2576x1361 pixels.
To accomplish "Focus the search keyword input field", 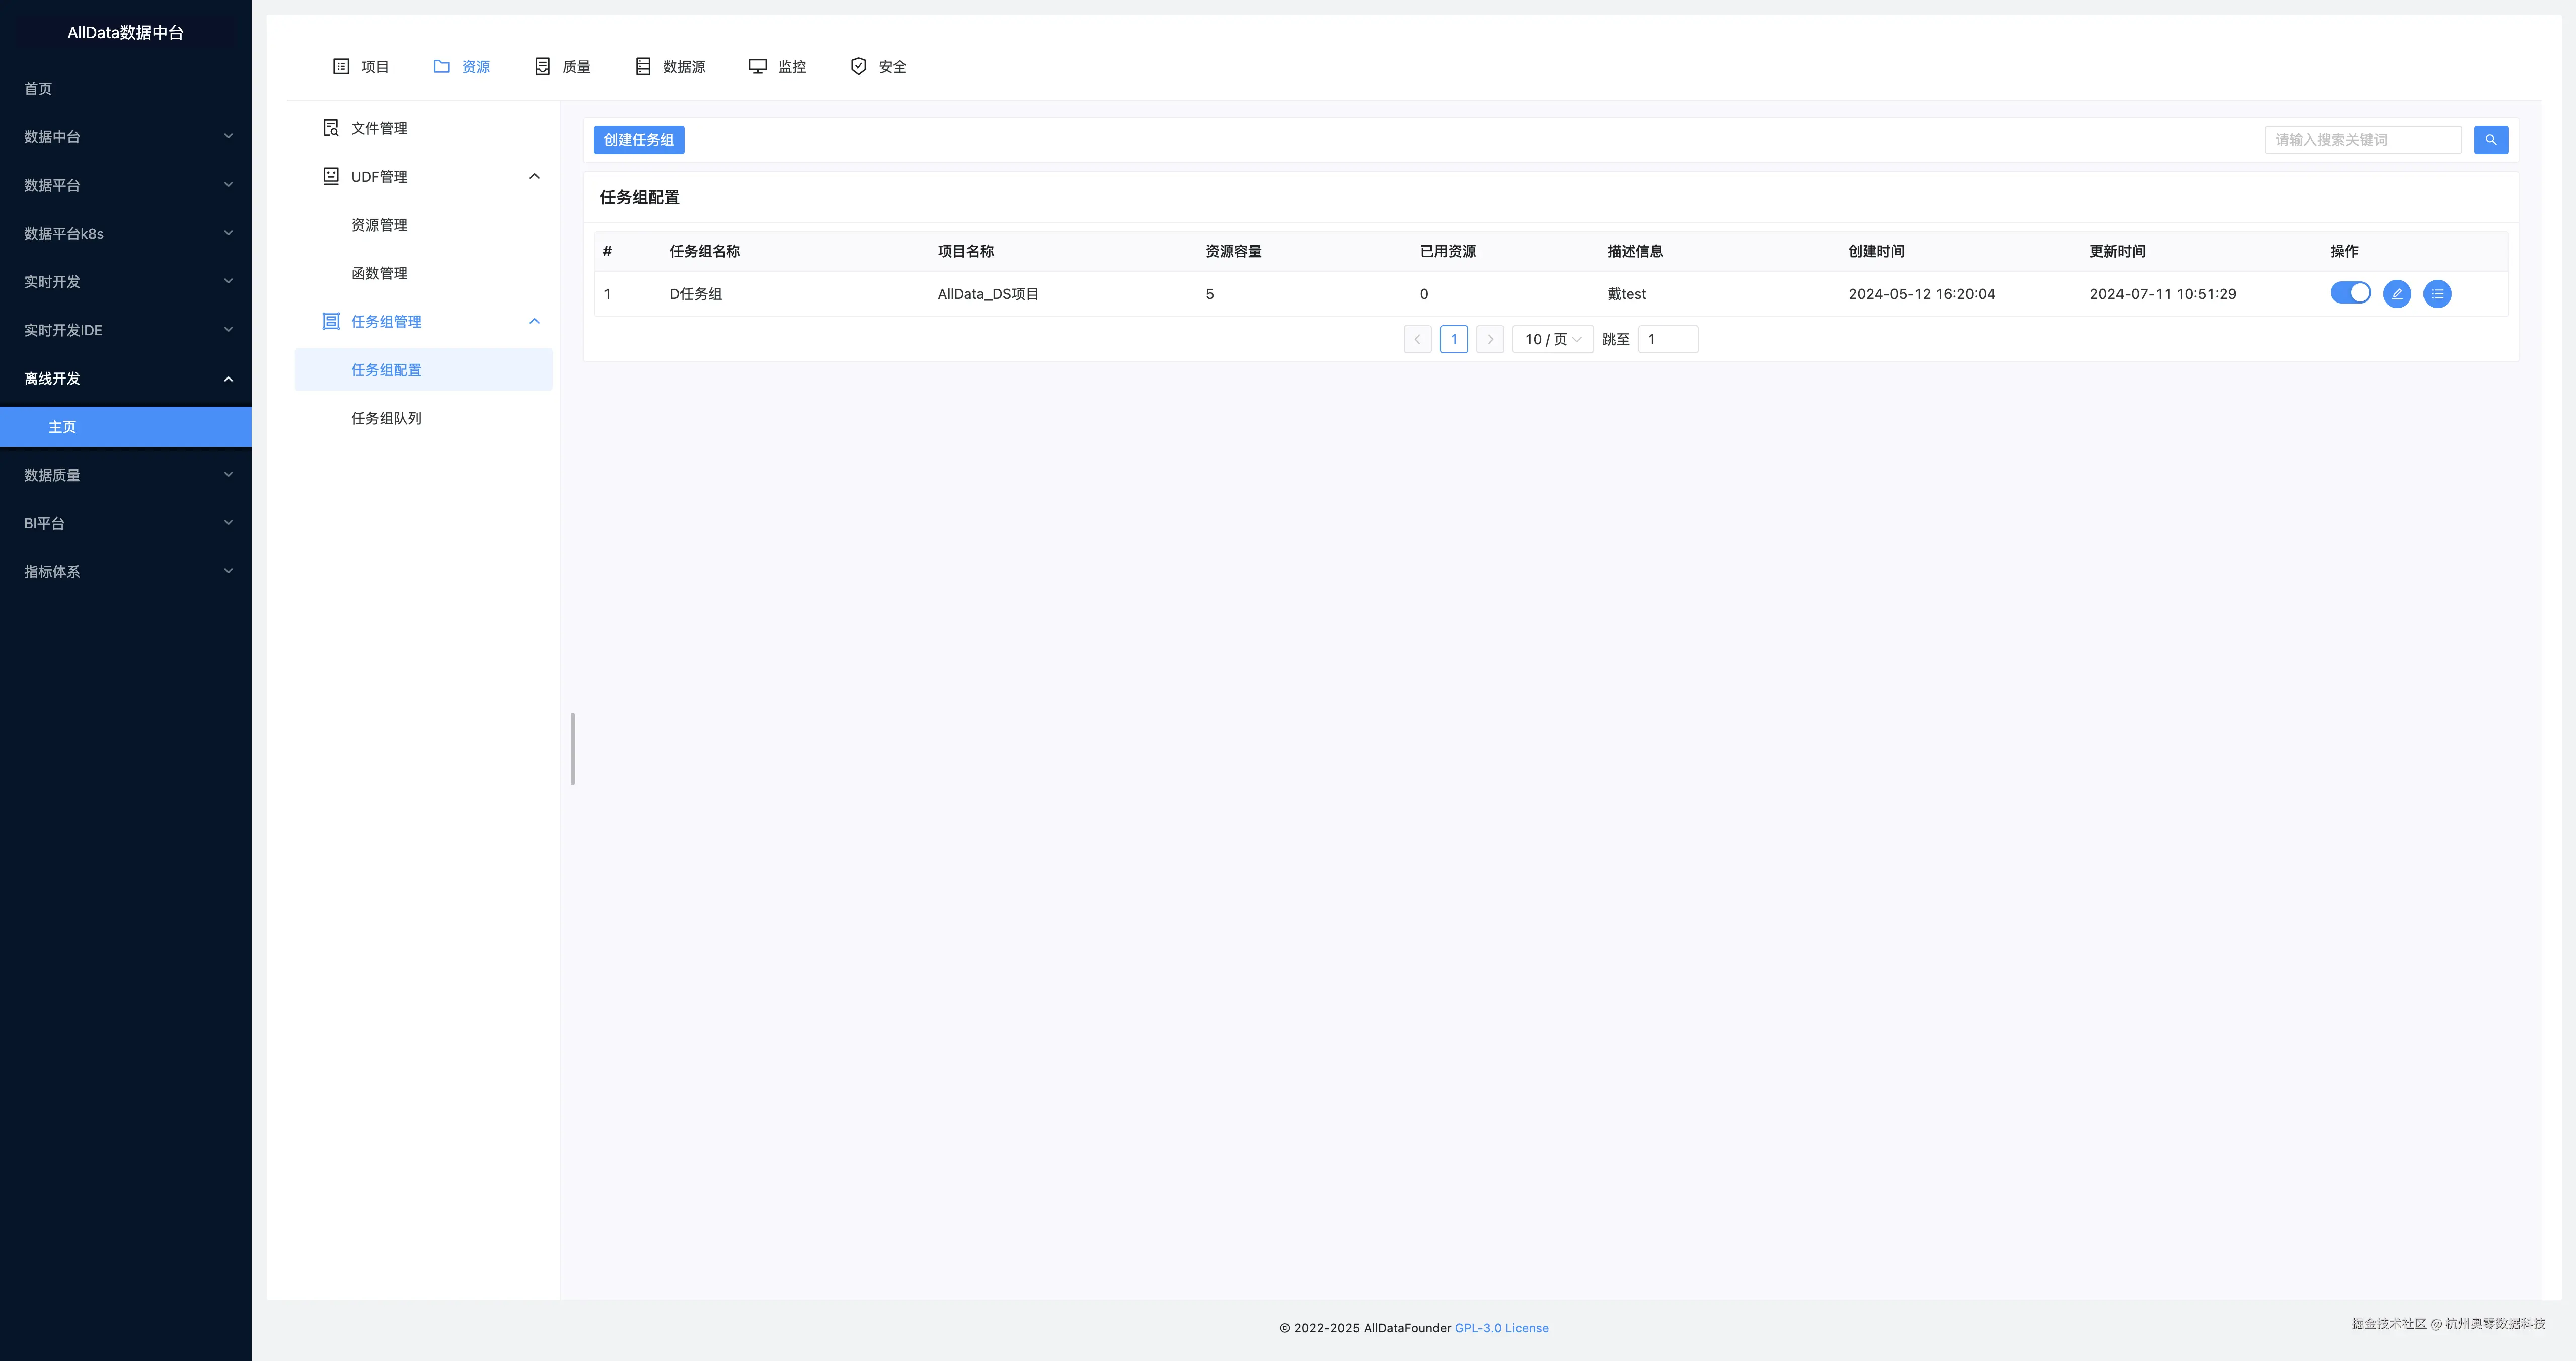I will 2363,140.
